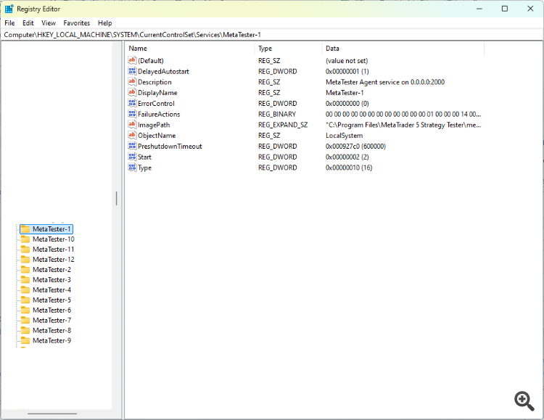Click the Description string value icon
The height and width of the screenshot is (420, 544).
(x=132, y=82)
